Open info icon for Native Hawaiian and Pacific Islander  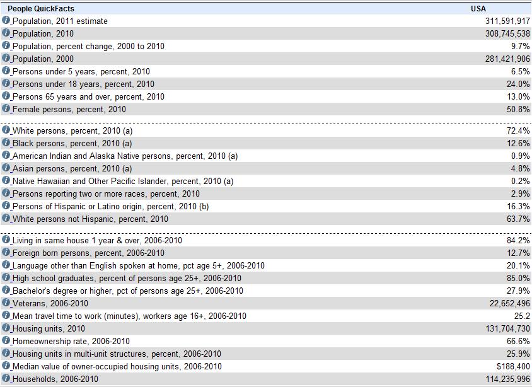click(x=6, y=180)
